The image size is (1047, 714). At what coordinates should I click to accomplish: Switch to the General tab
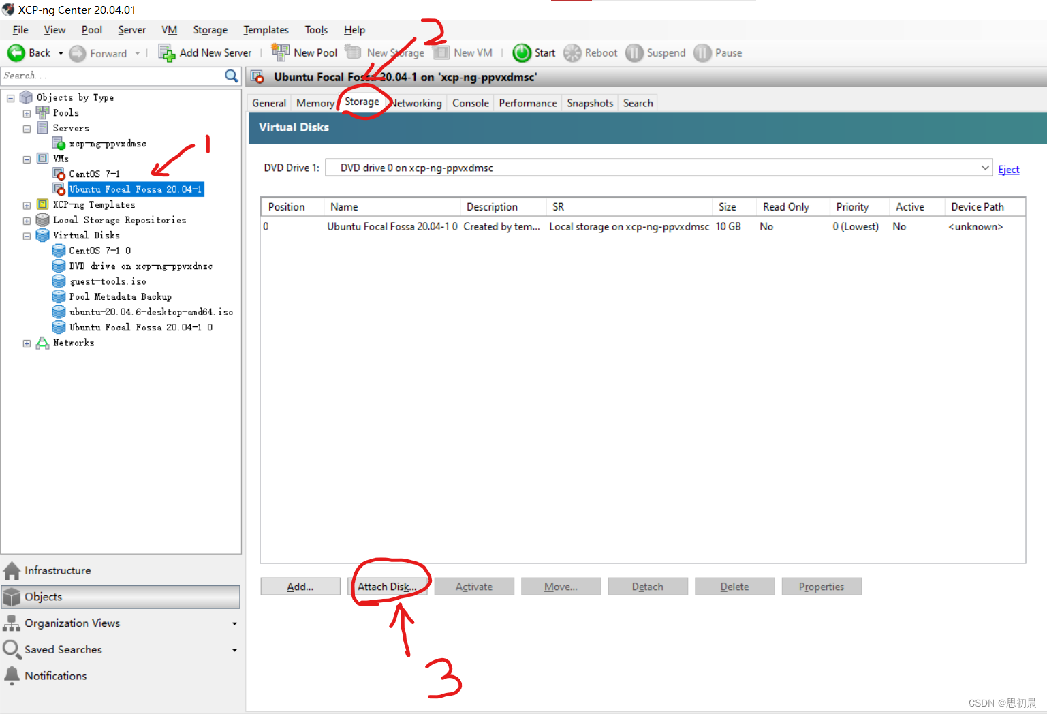[269, 103]
